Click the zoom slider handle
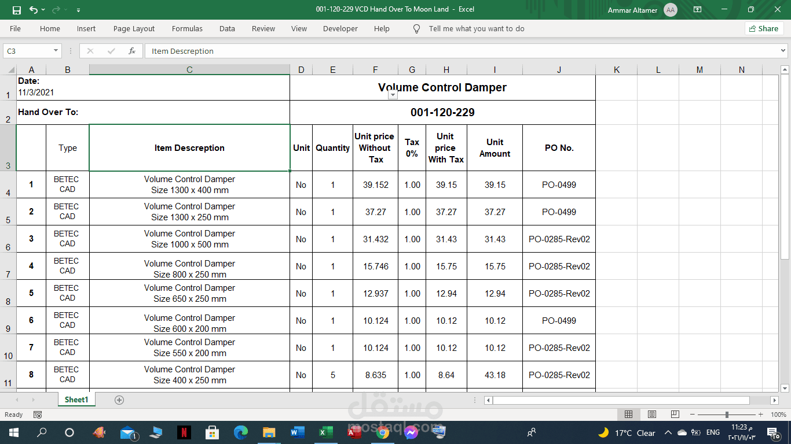 [727, 415]
